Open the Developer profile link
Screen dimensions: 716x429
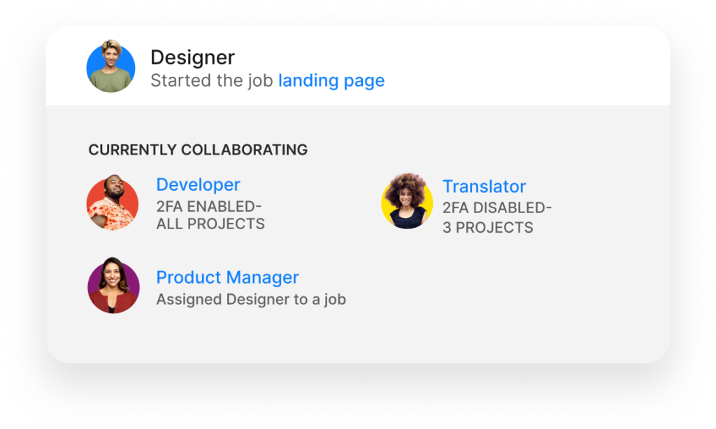click(198, 184)
